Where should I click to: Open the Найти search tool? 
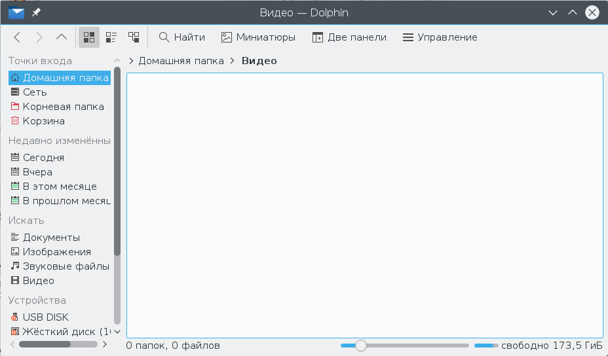coord(182,37)
